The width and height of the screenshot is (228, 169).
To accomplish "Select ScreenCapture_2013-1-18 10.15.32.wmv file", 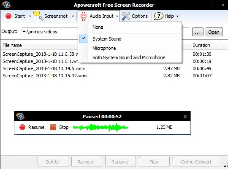I will click(45, 76).
